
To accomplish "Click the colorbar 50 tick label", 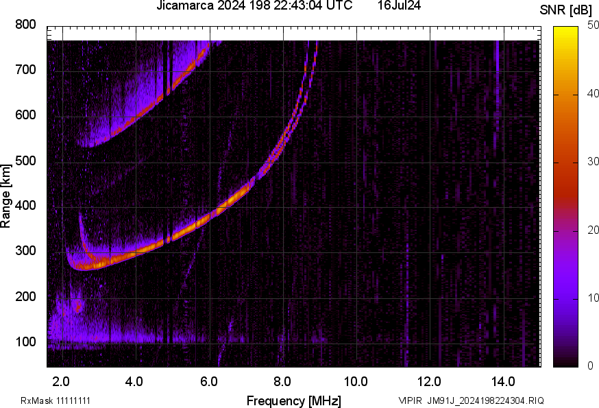I will coord(593,25).
